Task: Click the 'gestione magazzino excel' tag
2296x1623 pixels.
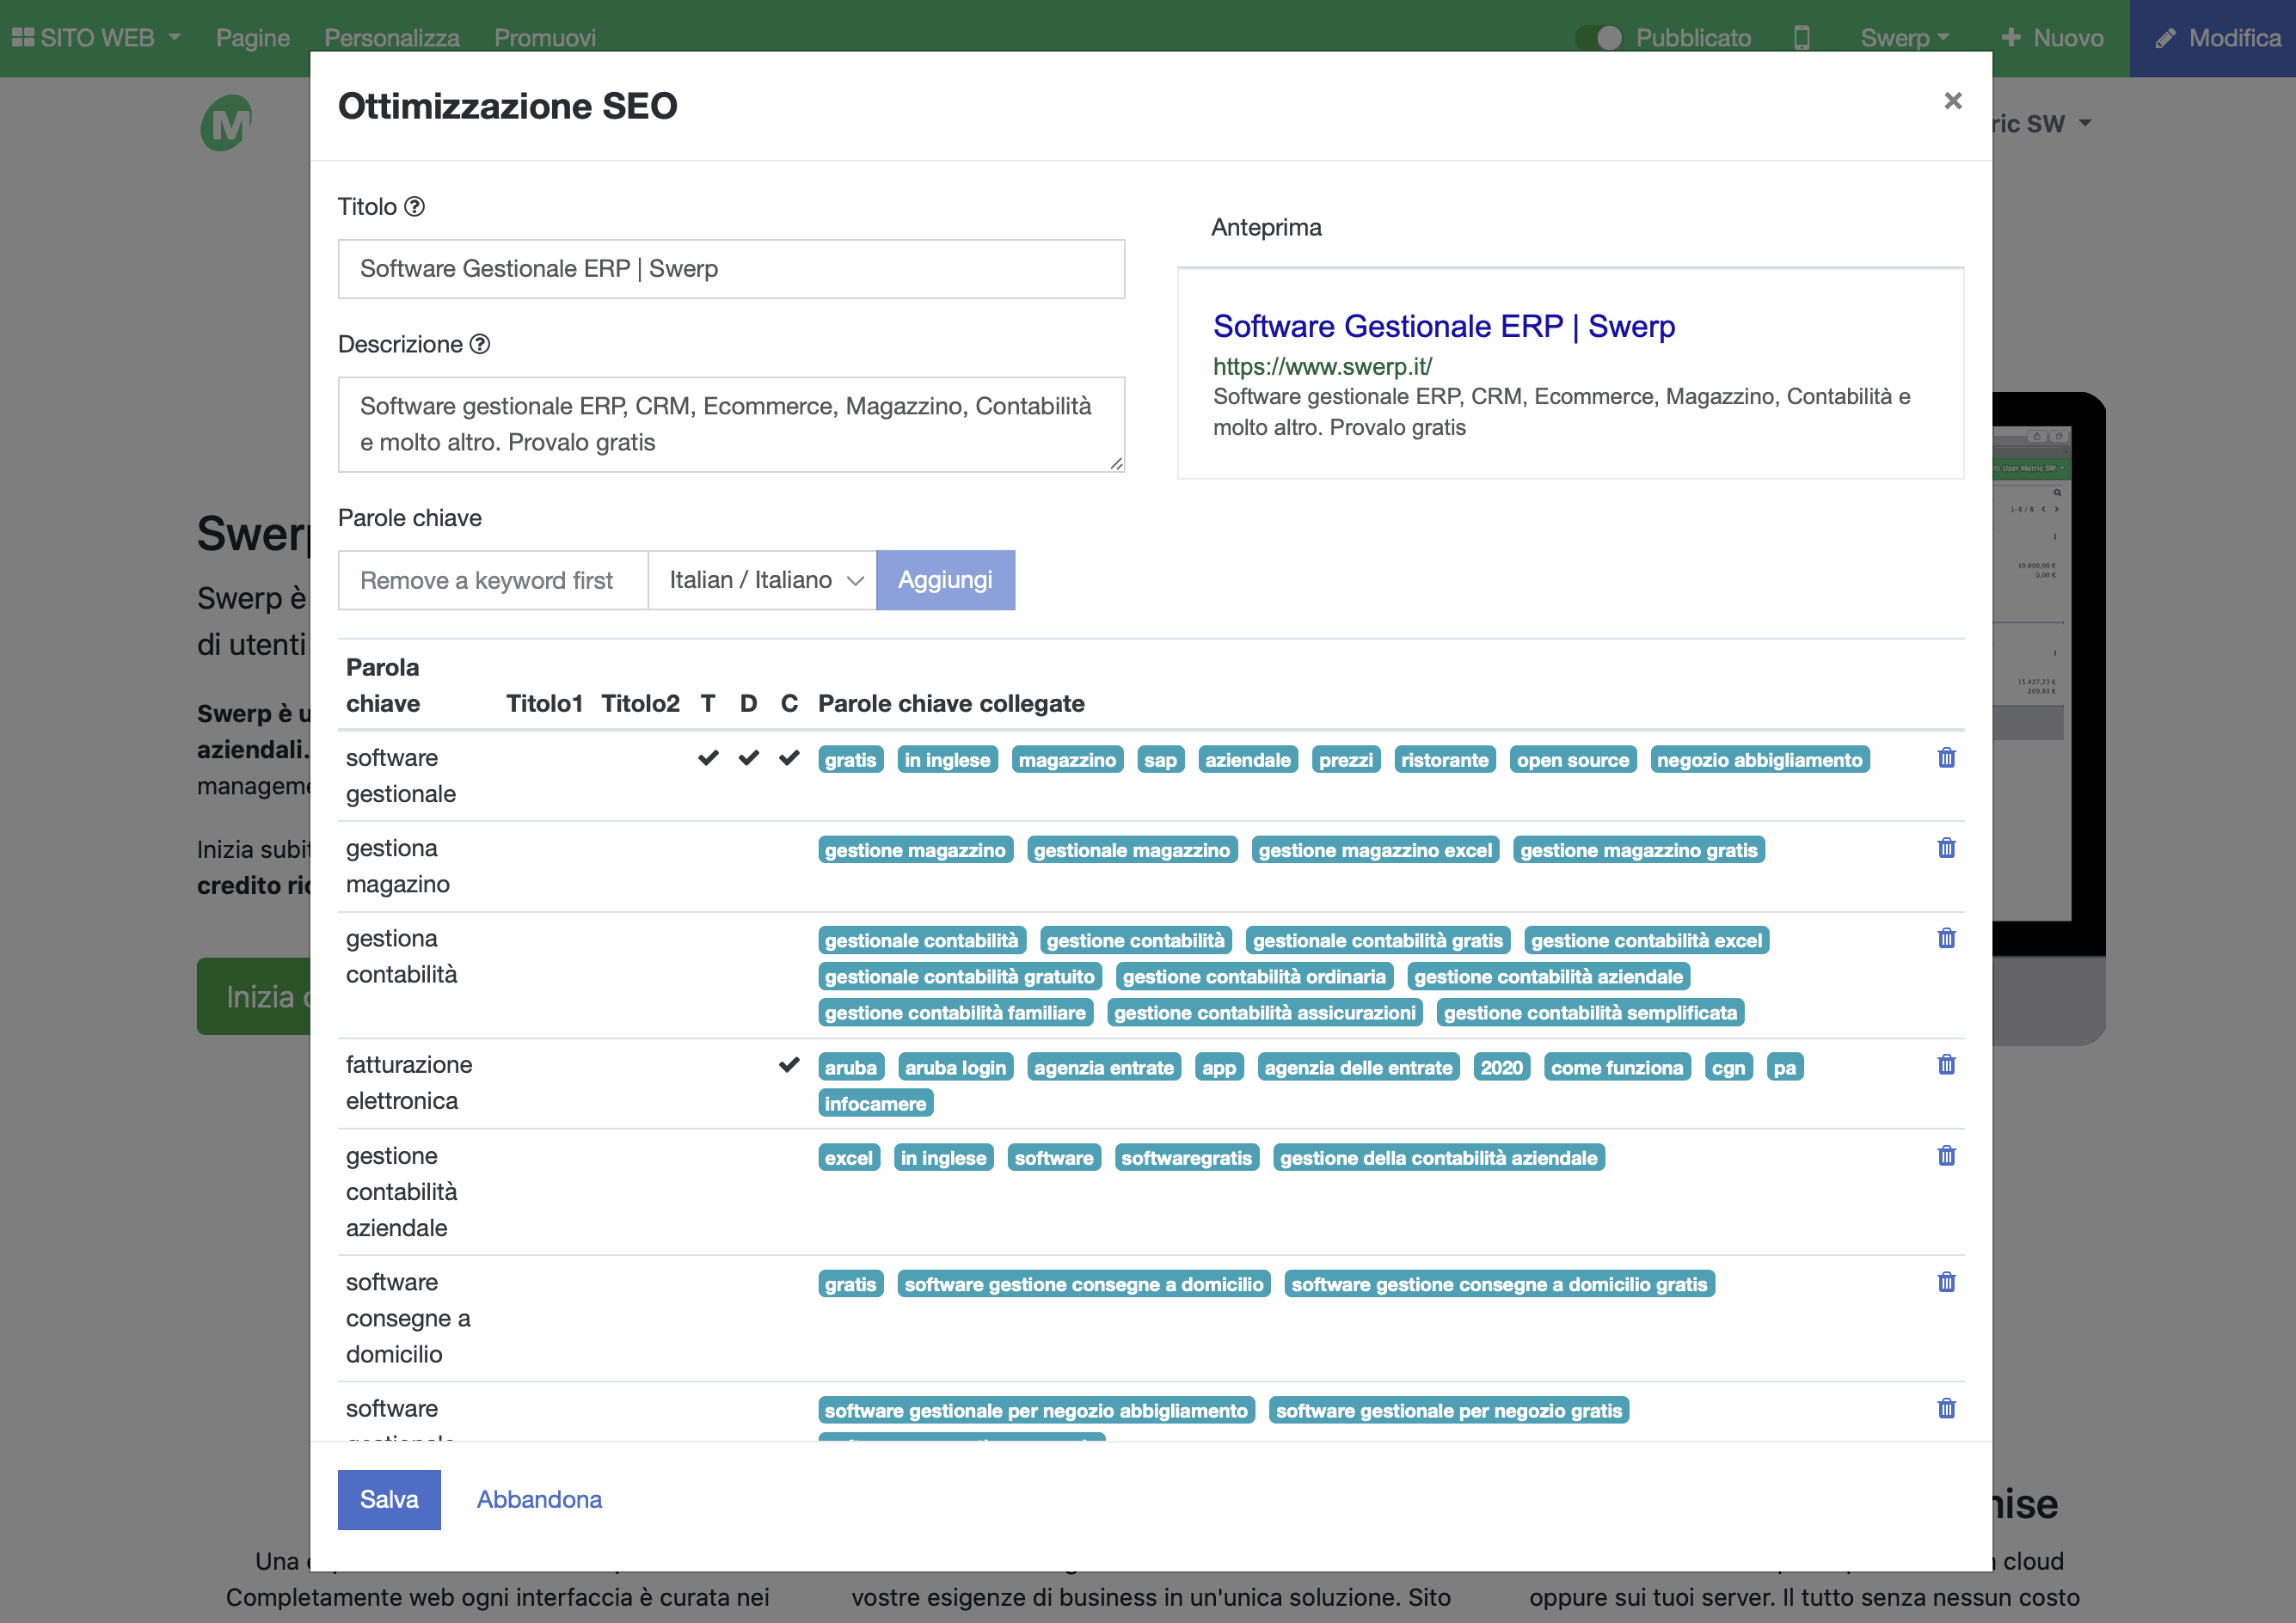Action: (1375, 849)
